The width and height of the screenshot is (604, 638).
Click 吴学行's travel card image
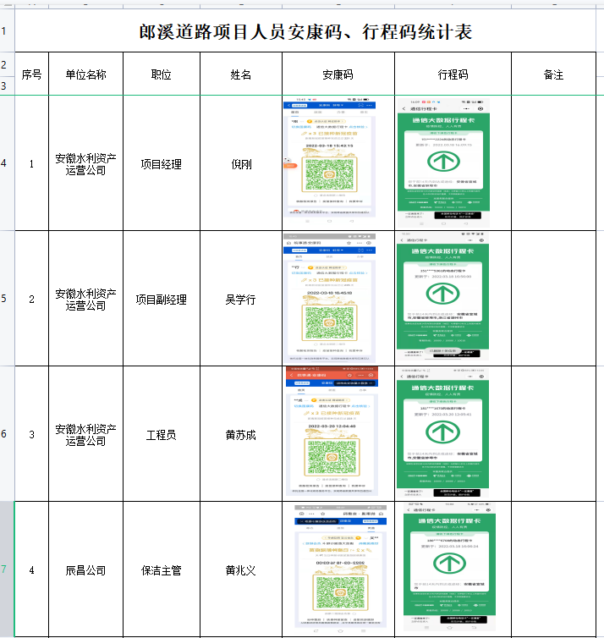[x=442, y=298]
